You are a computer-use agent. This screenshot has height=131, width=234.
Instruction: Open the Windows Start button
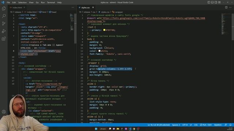click(x=96, y=129)
